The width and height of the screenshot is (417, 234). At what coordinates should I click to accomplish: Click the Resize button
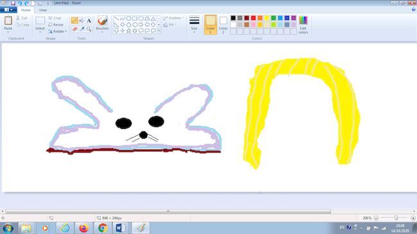(x=56, y=24)
